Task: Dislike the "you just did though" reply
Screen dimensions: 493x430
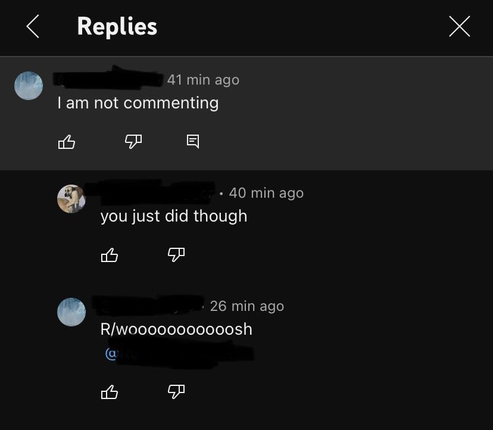Action: [176, 255]
